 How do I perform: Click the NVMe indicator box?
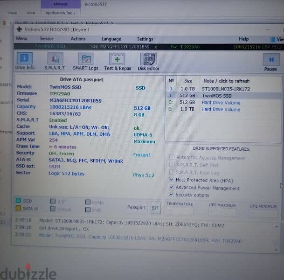[x=88, y=202]
